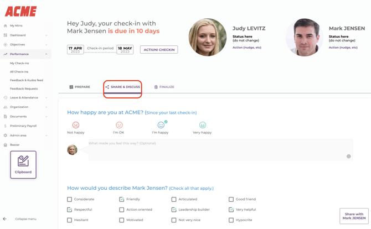Open the My Mirro home icon
The height and width of the screenshot is (229, 371).
pos(5,25)
